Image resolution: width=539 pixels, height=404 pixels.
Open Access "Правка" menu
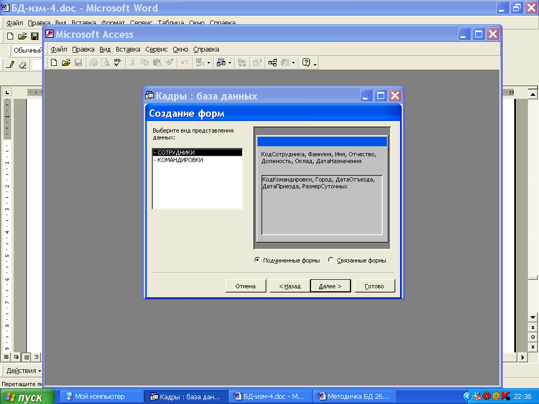83,49
